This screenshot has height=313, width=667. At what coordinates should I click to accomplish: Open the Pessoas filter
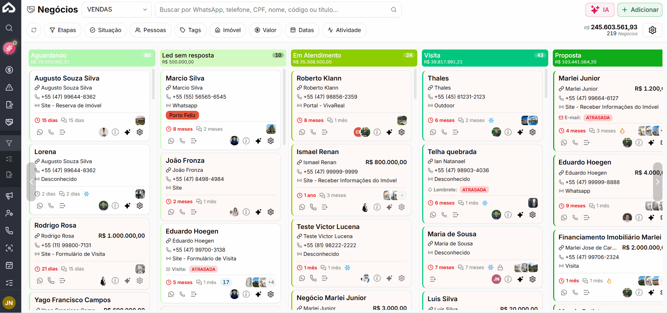click(x=151, y=30)
